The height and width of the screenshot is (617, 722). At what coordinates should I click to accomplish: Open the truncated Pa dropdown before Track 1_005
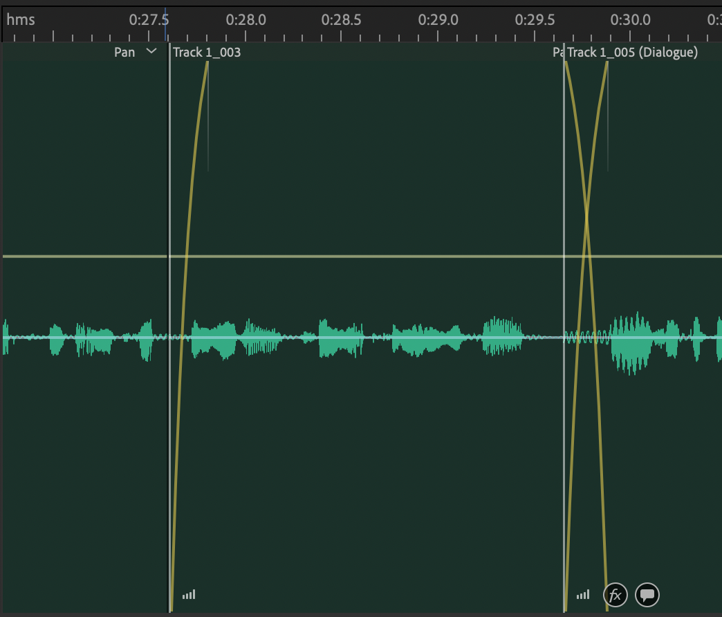[558, 52]
